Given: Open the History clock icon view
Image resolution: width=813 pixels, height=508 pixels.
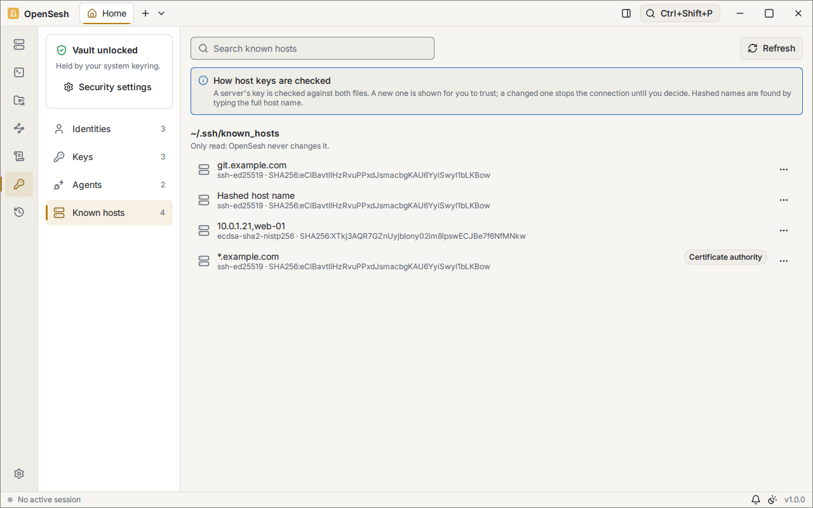Looking at the screenshot, I should (19, 212).
